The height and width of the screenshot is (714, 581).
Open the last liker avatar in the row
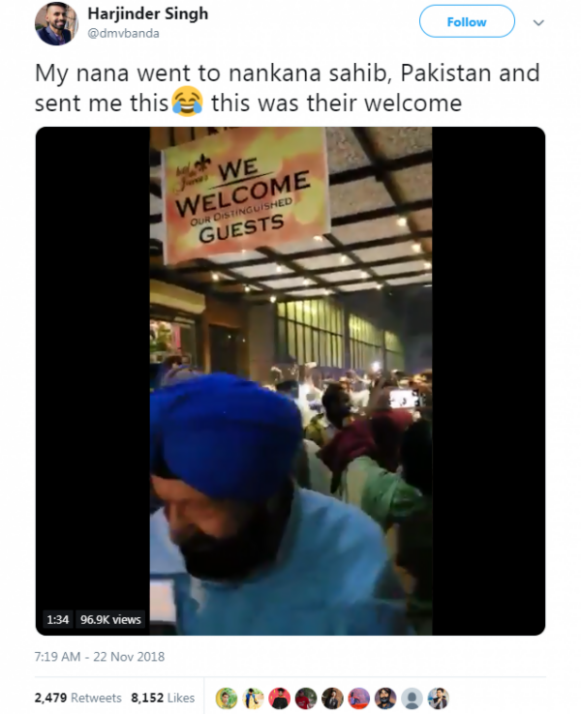[x=439, y=699]
